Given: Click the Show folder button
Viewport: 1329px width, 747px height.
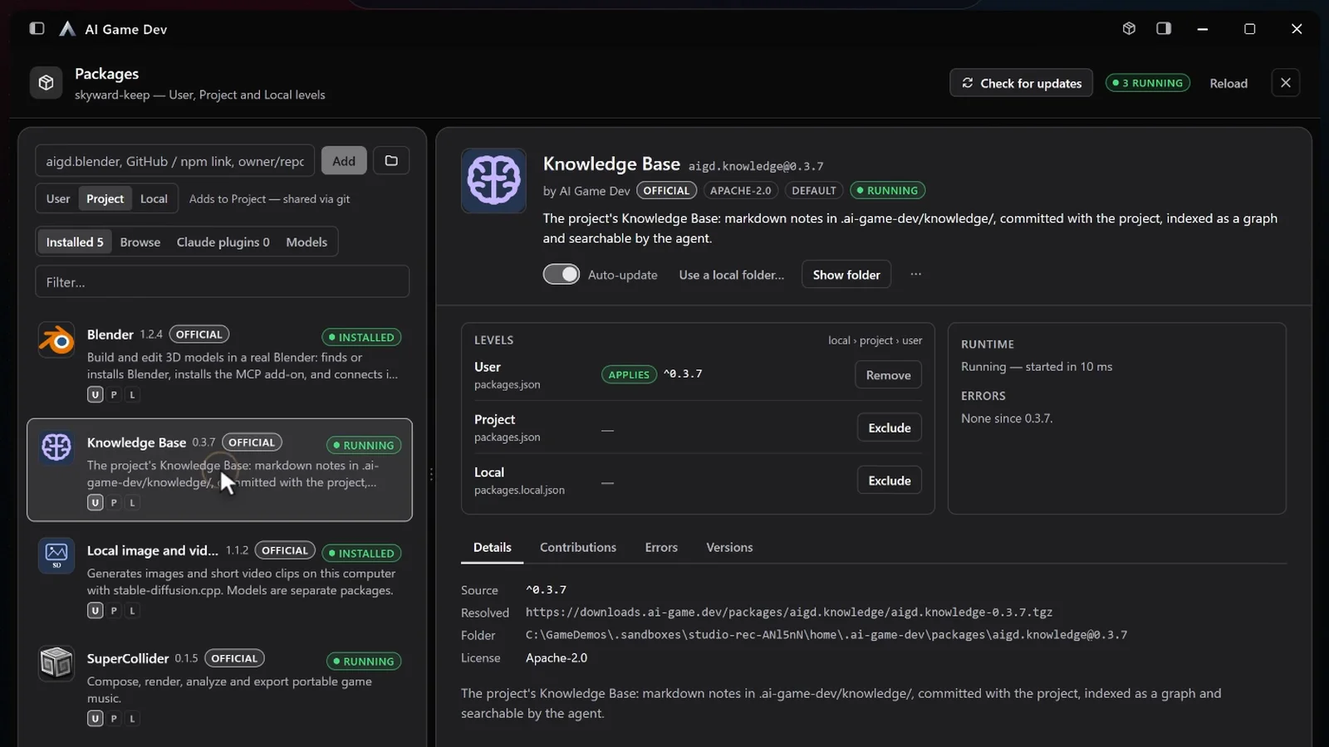Looking at the screenshot, I should click(x=846, y=275).
